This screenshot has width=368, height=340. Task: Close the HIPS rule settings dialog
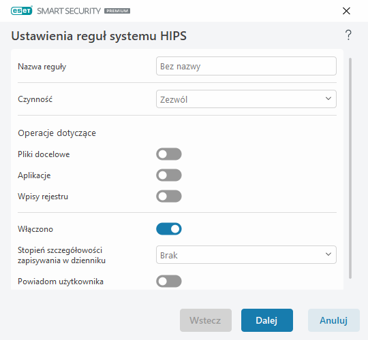tap(346, 11)
